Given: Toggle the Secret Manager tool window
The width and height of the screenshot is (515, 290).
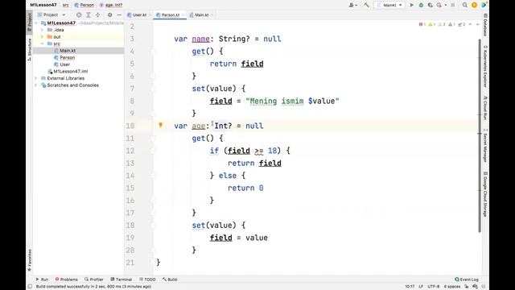Looking at the screenshot, I should (485, 145).
